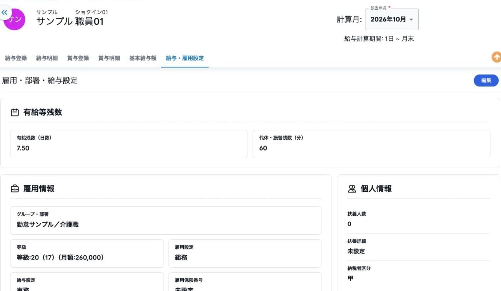Click the グループ・部署 field label
Viewport: 501px width, 291px height.
pyautogui.click(x=33, y=214)
